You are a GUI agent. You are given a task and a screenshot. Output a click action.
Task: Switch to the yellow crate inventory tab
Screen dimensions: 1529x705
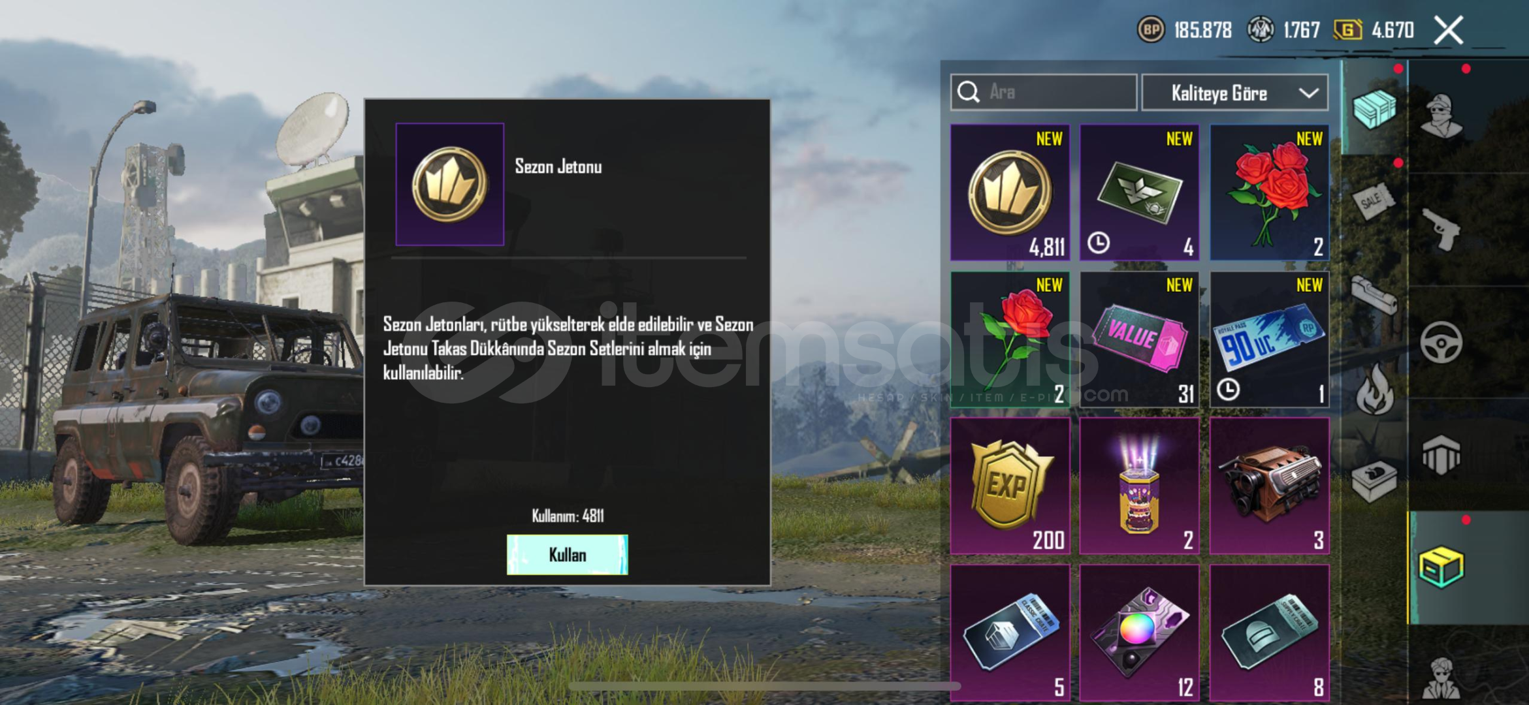point(1441,567)
